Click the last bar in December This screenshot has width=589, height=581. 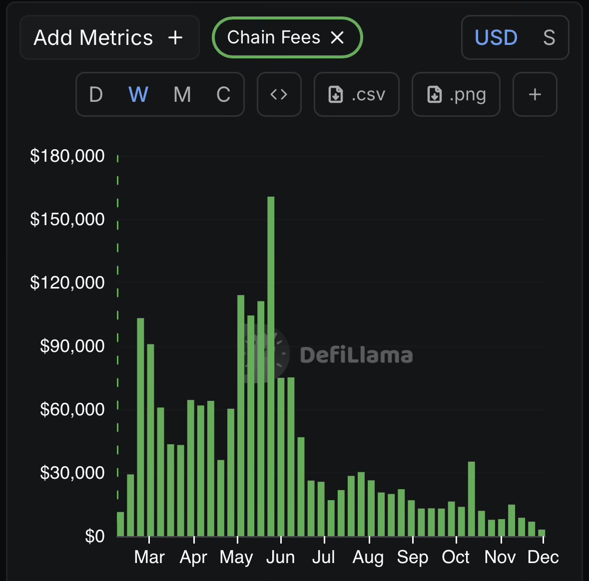coord(542,533)
